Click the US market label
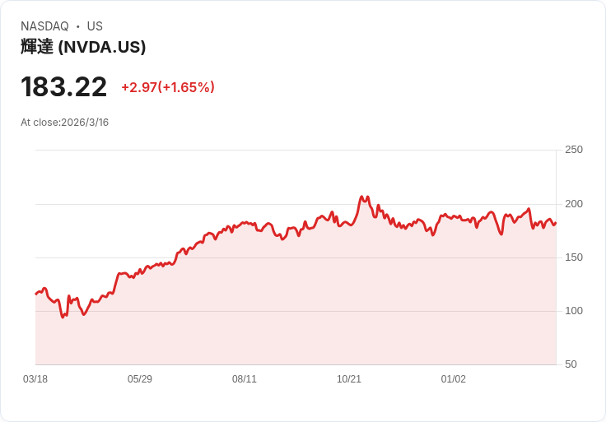 [x=95, y=26]
